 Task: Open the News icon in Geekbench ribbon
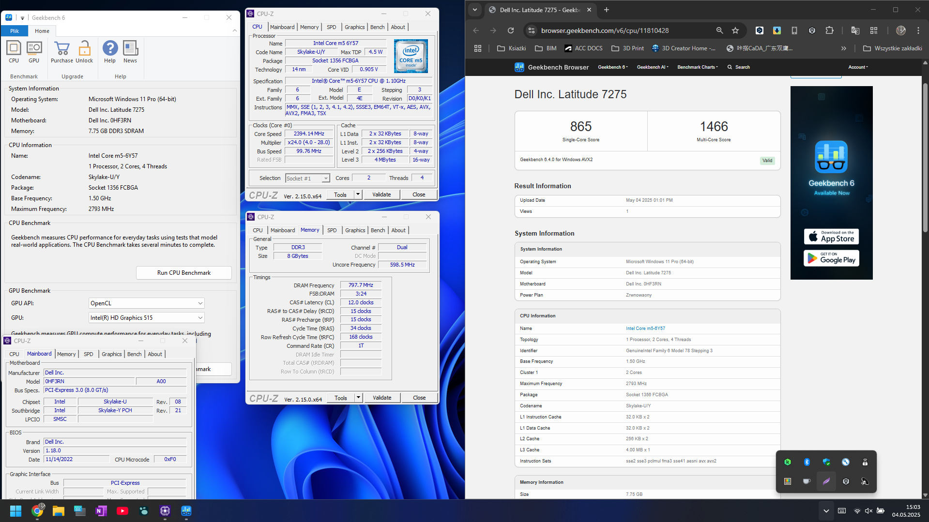point(130,52)
